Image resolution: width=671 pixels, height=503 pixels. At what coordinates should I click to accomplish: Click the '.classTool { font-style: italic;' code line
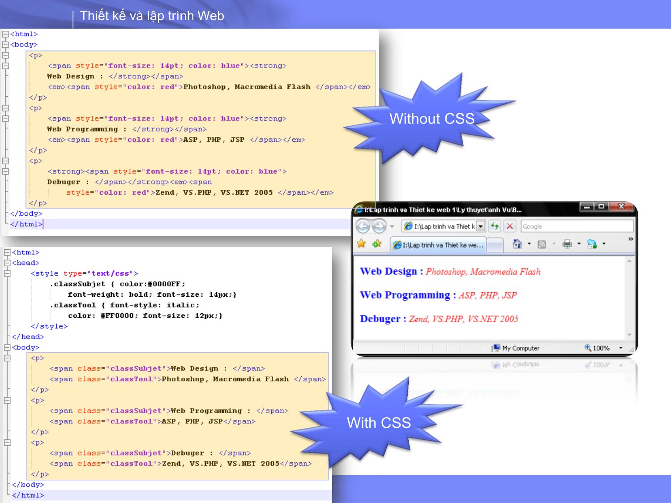(124, 305)
